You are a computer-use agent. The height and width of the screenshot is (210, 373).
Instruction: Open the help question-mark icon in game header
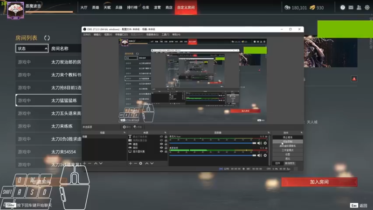[x=343, y=7]
